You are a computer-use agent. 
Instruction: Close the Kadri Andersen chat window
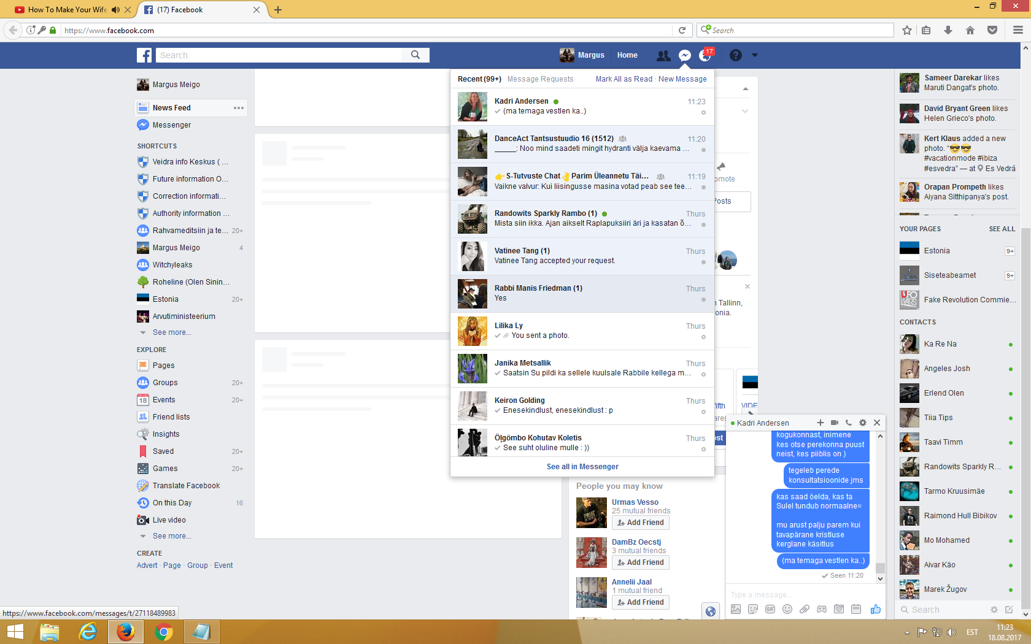(877, 423)
